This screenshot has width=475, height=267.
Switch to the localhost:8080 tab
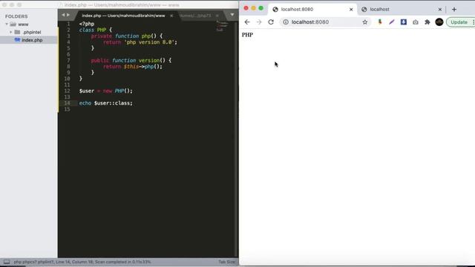tap(312, 10)
